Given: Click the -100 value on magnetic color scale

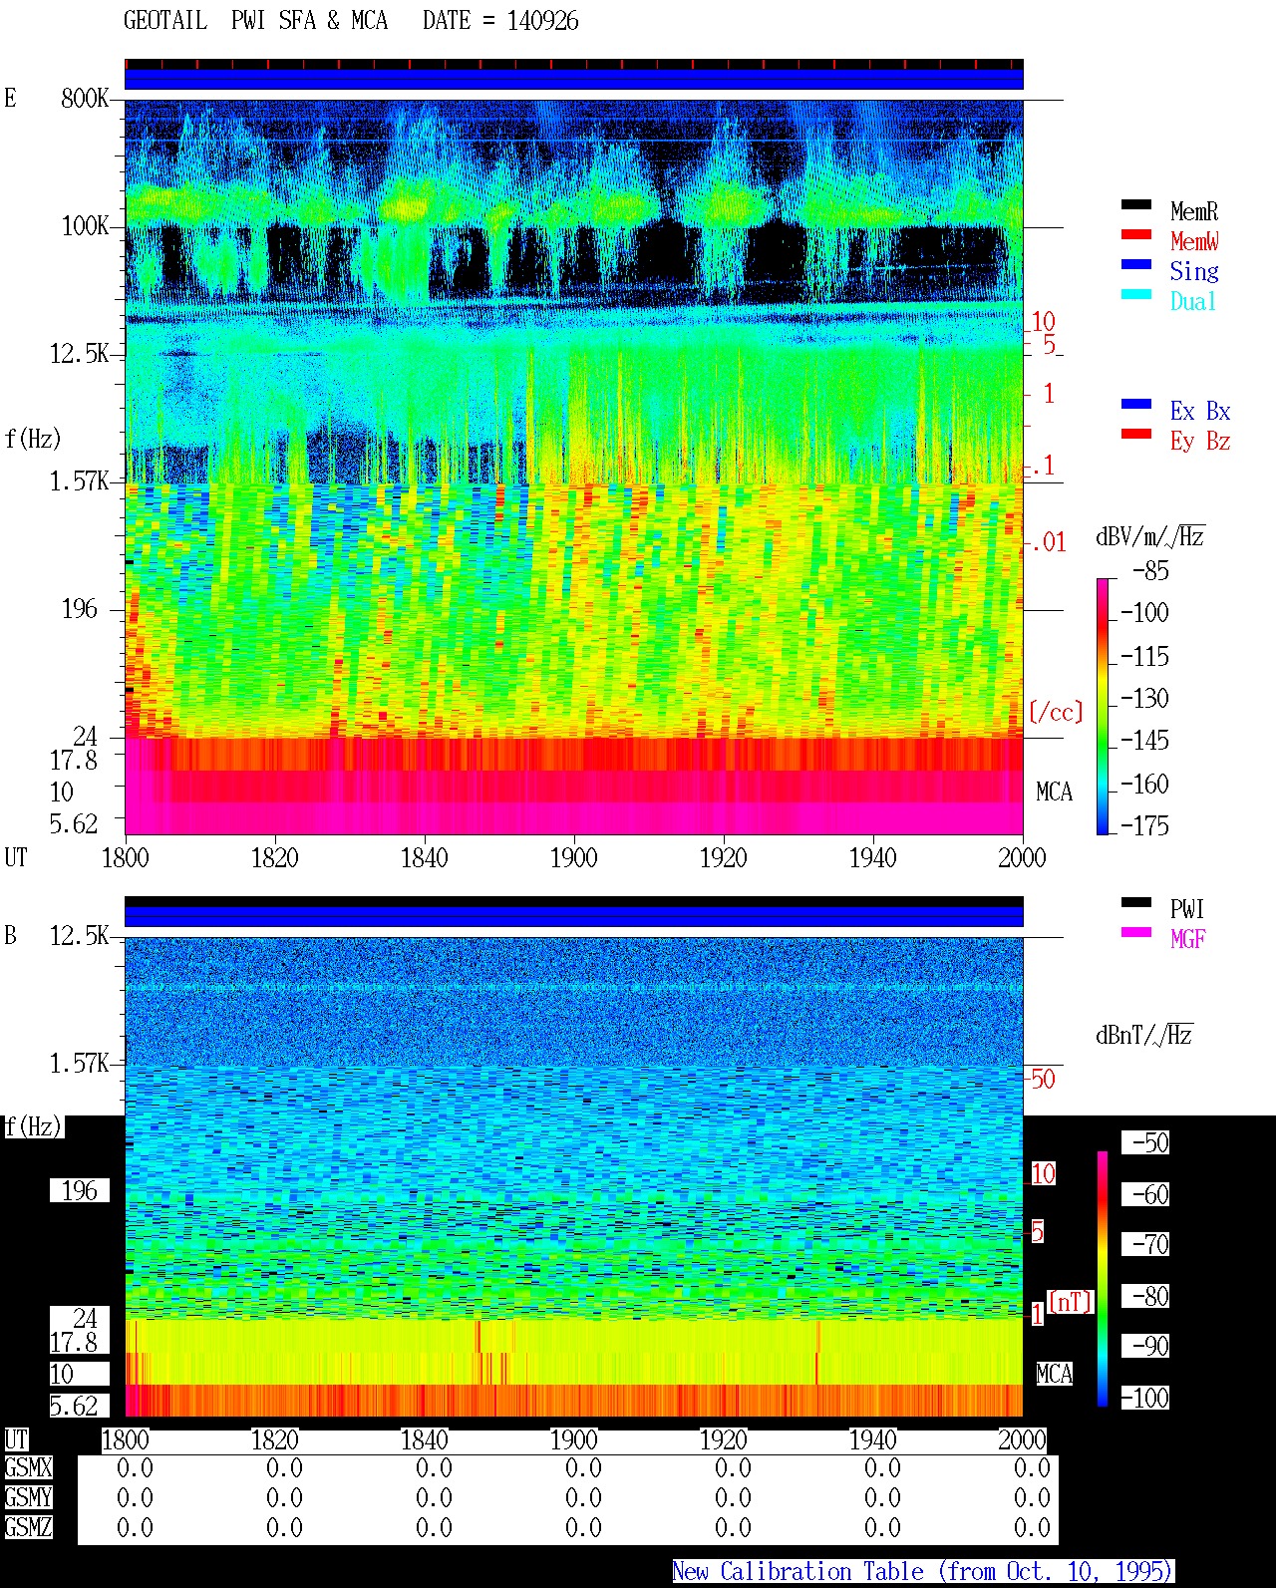Looking at the screenshot, I should (x=1144, y=1398).
